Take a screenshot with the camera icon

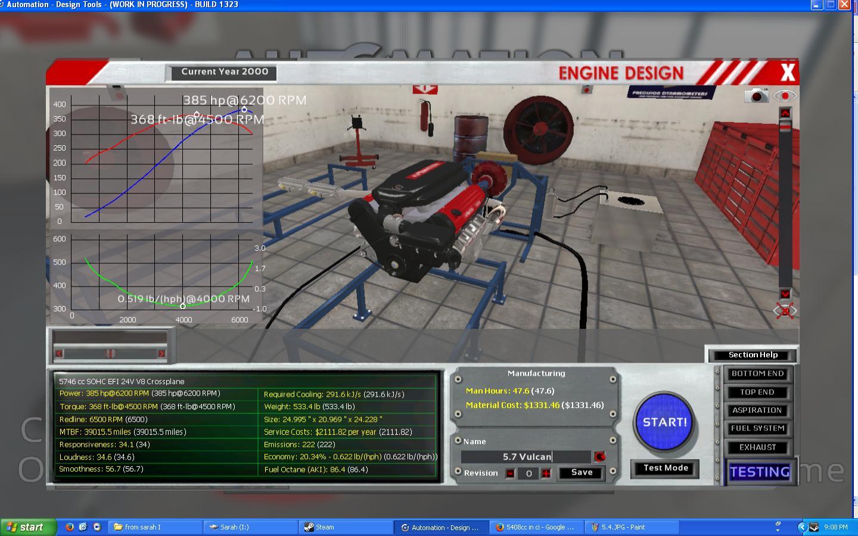tap(757, 95)
